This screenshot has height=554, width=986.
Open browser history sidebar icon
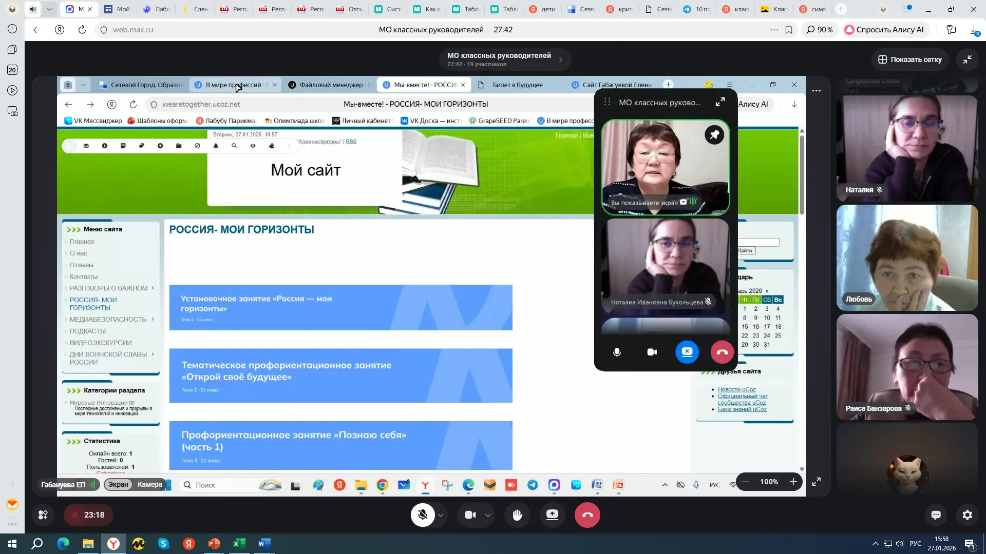point(12,29)
